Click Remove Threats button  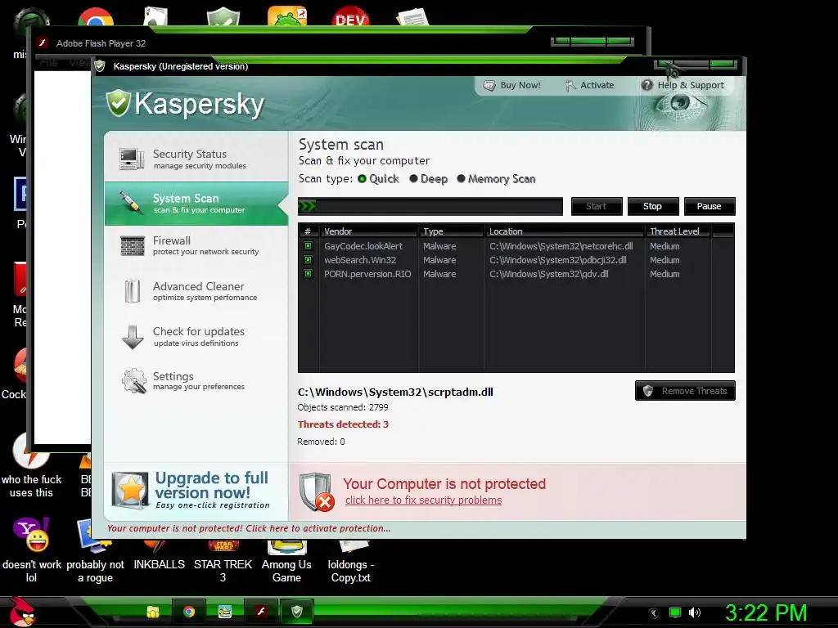pos(685,390)
